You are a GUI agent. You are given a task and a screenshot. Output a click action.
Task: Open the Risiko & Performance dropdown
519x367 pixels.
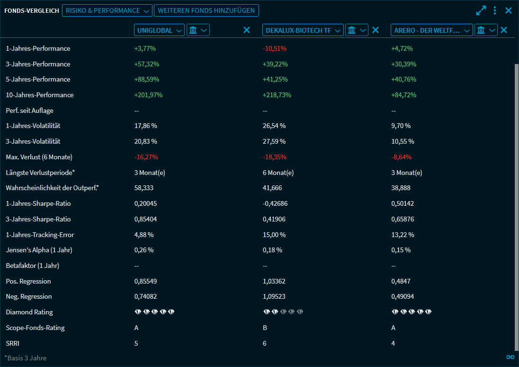107,10
